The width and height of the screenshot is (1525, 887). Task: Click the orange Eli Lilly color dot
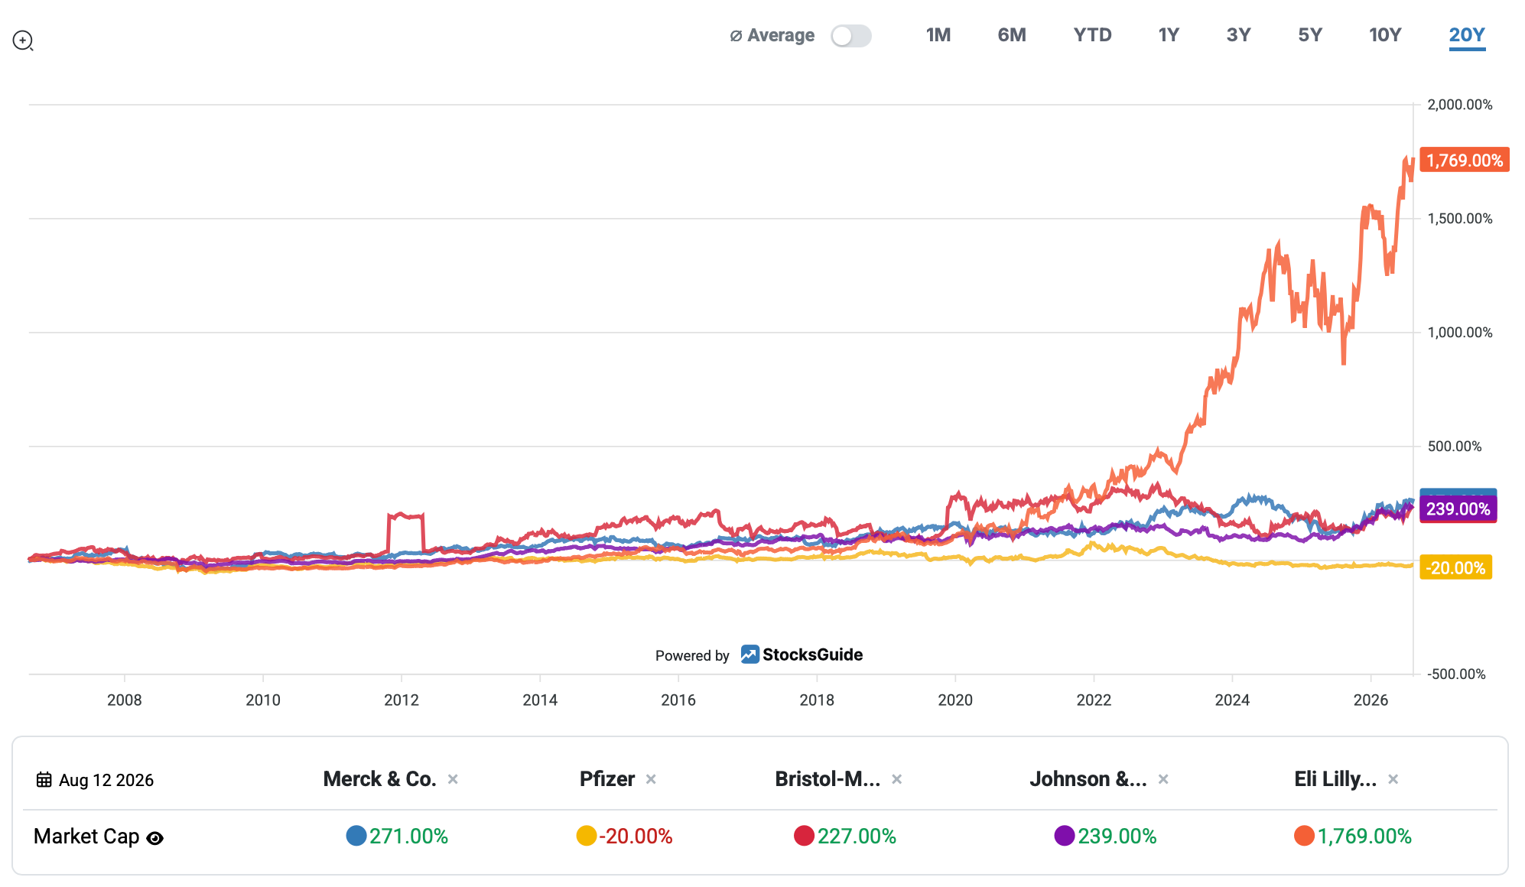coord(1304,836)
